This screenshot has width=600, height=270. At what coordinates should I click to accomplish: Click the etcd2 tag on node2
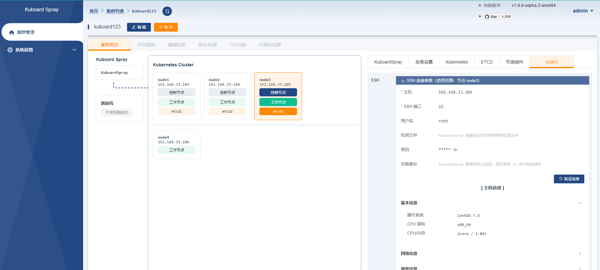[x=227, y=111]
